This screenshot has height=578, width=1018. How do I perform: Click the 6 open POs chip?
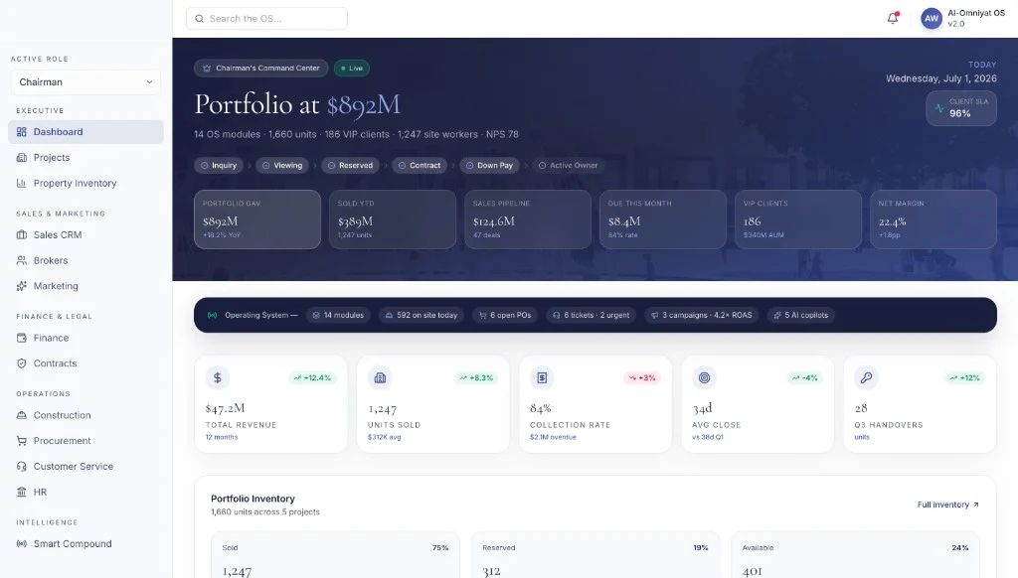pos(505,315)
